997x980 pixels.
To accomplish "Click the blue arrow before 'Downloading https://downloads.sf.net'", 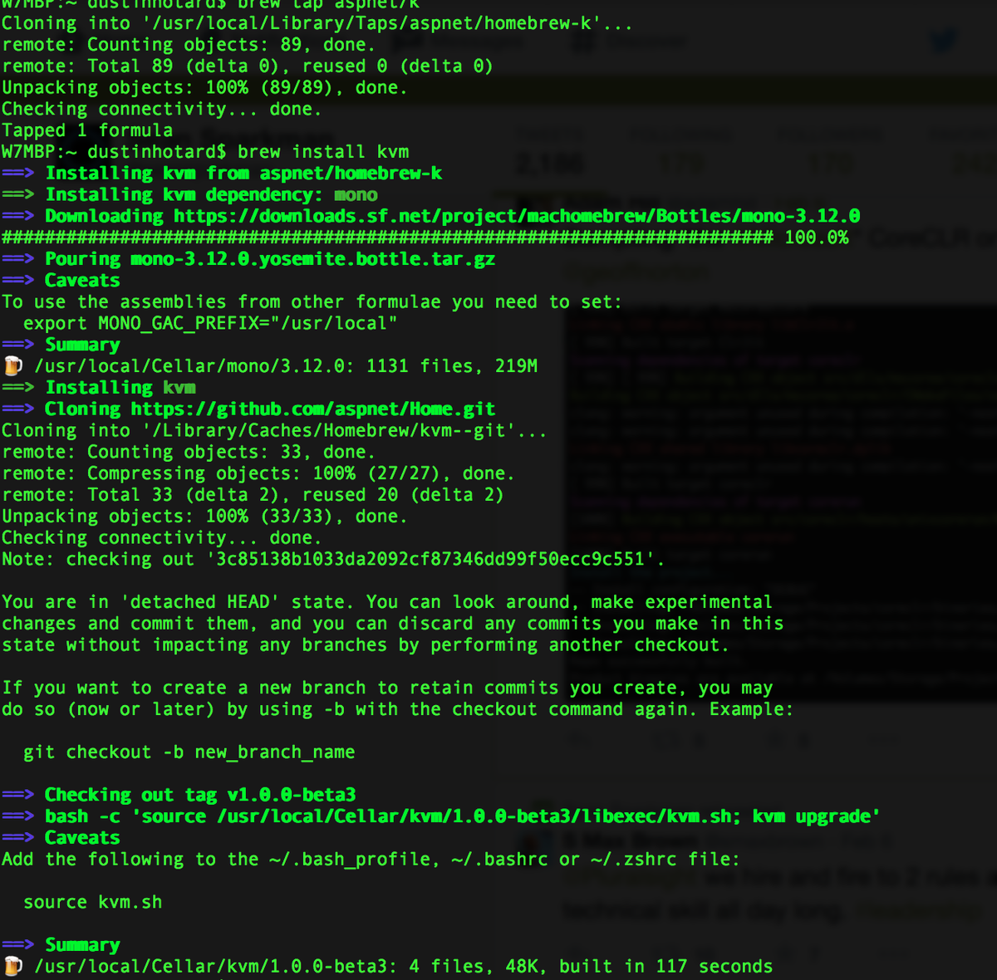I will click(18, 216).
